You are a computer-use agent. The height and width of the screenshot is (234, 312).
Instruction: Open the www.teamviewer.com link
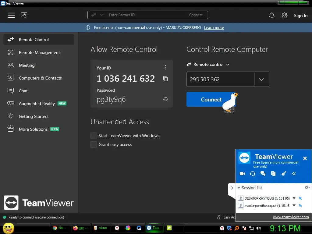291,217
